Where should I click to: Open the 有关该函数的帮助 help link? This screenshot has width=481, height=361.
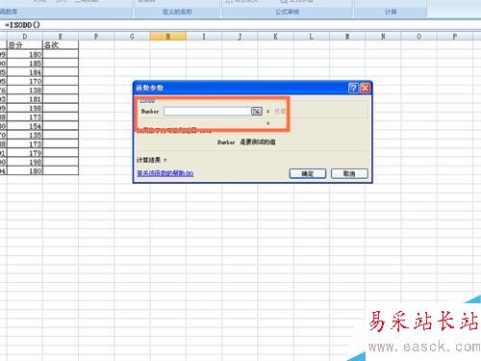coord(165,173)
